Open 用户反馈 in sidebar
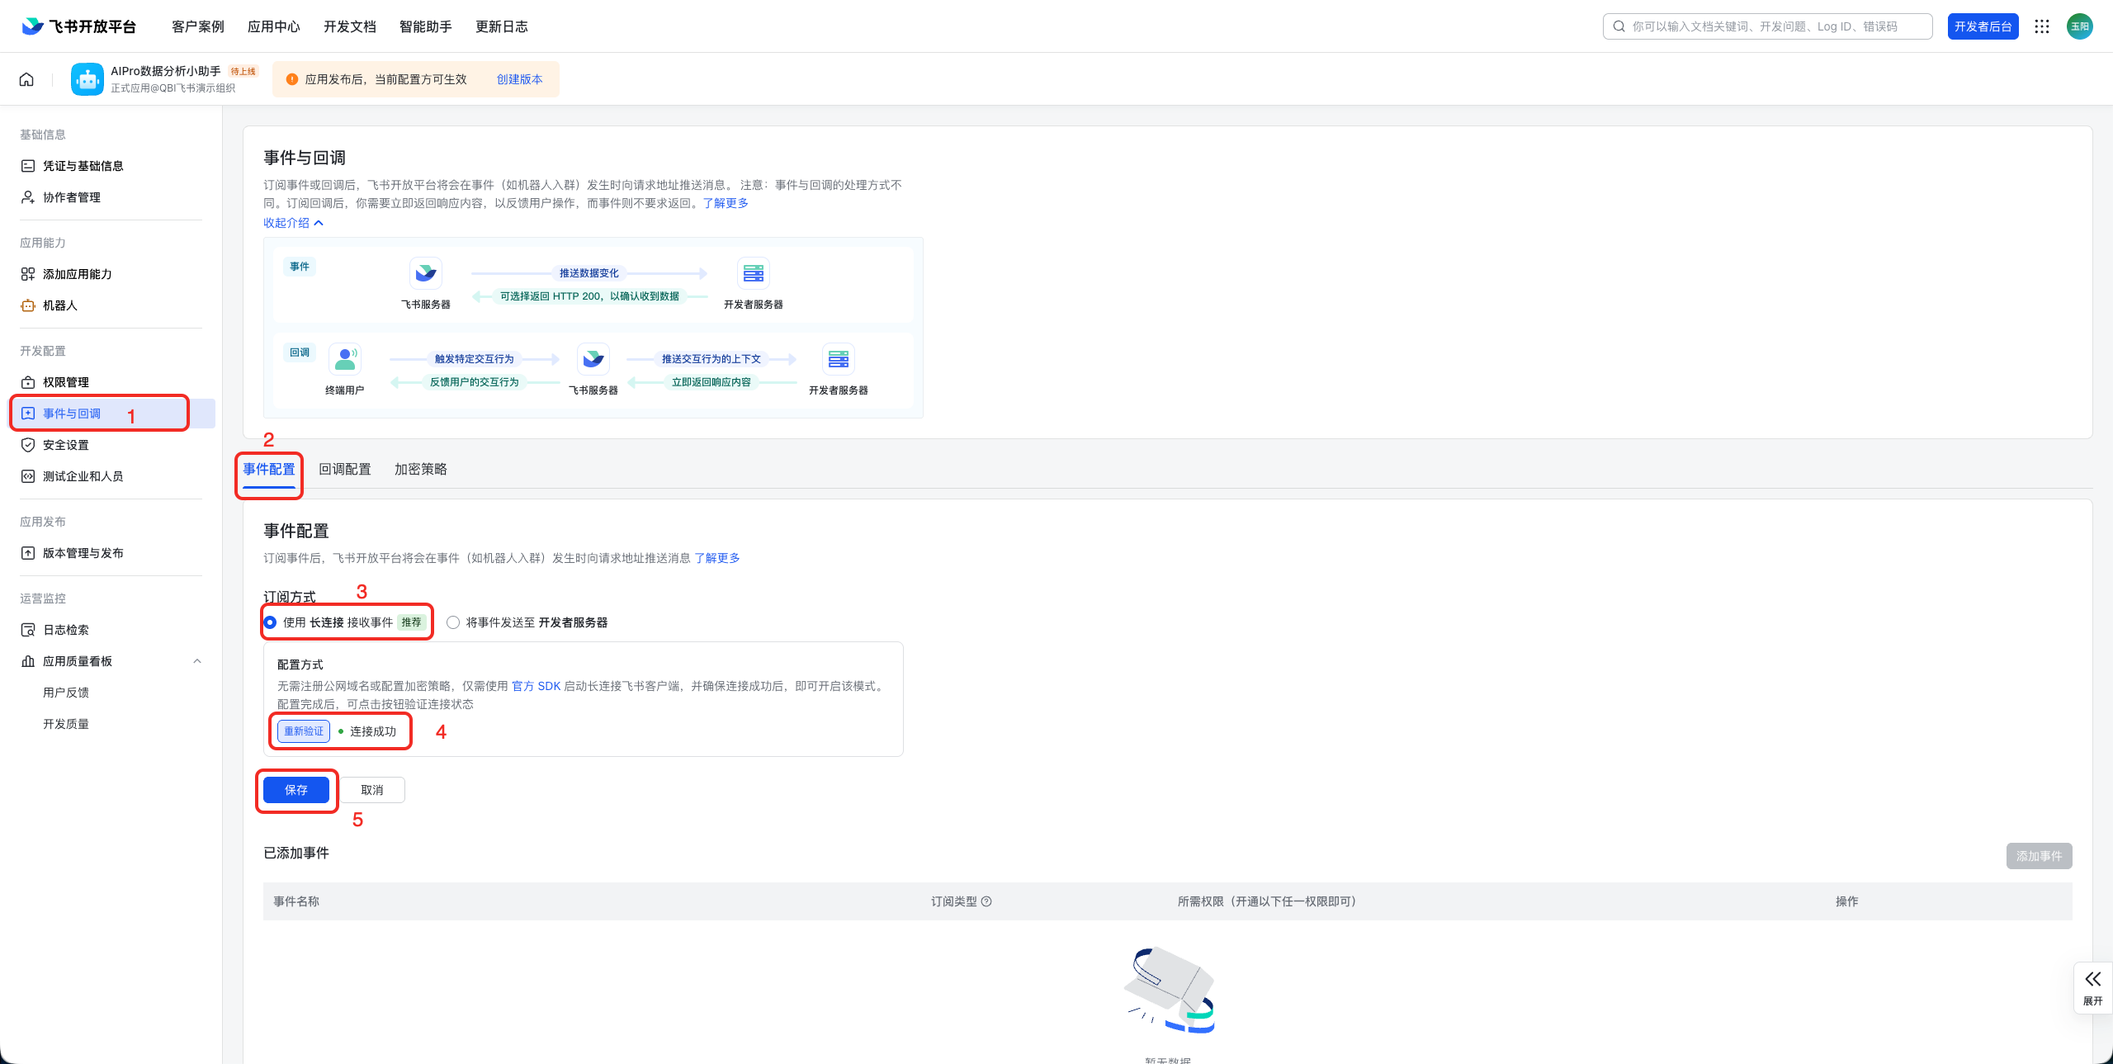 (66, 693)
